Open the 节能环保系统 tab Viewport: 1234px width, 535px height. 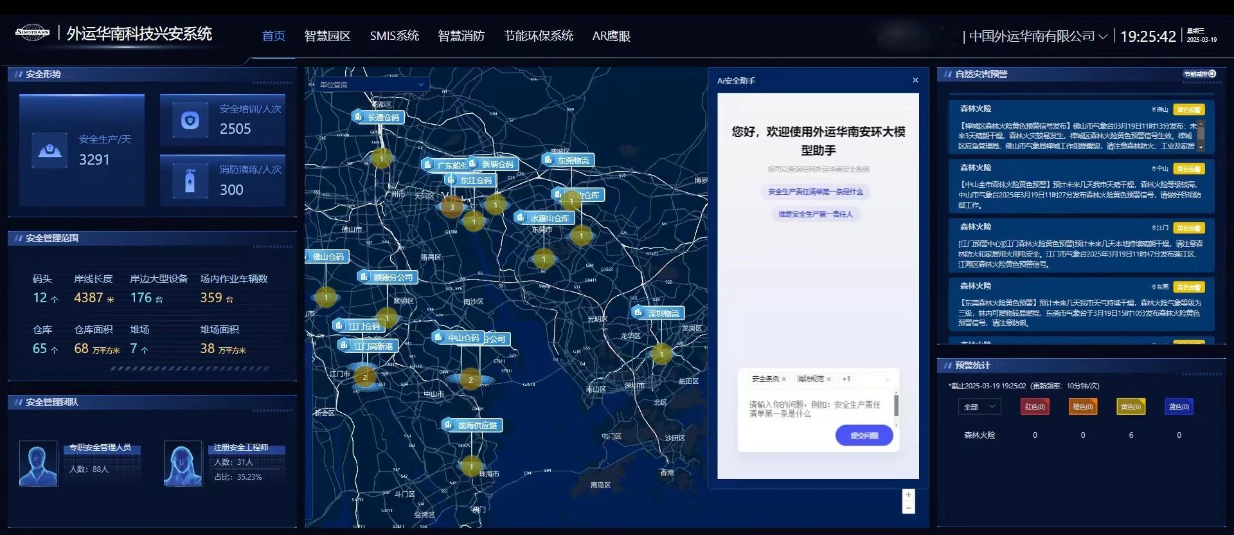pyautogui.click(x=539, y=36)
